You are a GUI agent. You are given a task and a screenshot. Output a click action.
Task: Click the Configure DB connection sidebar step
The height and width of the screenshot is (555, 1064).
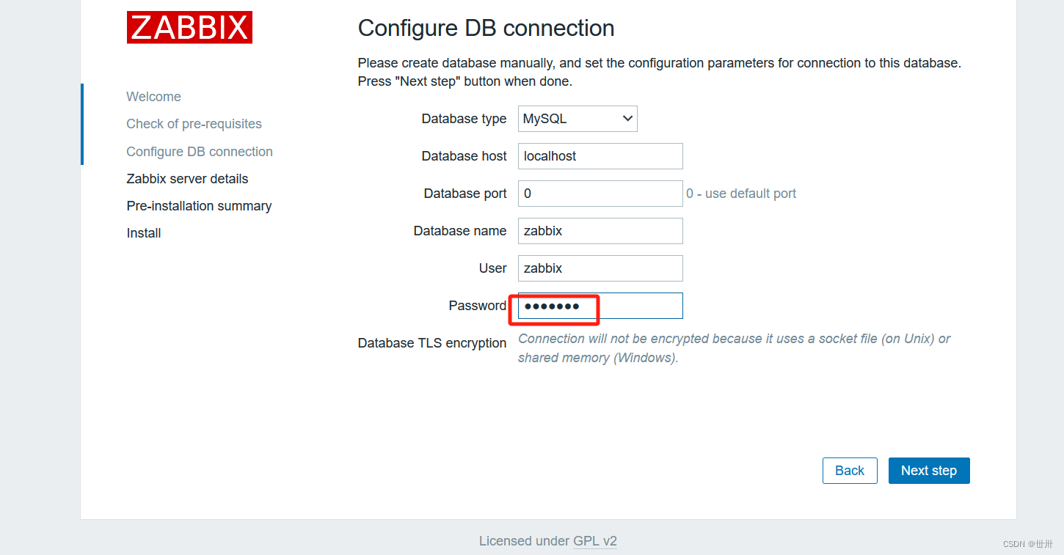(199, 151)
